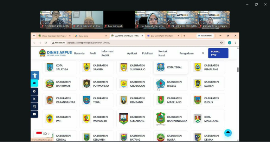Open the ID language selector
Viewport: 270px width, 142px height.
click(43, 134)
